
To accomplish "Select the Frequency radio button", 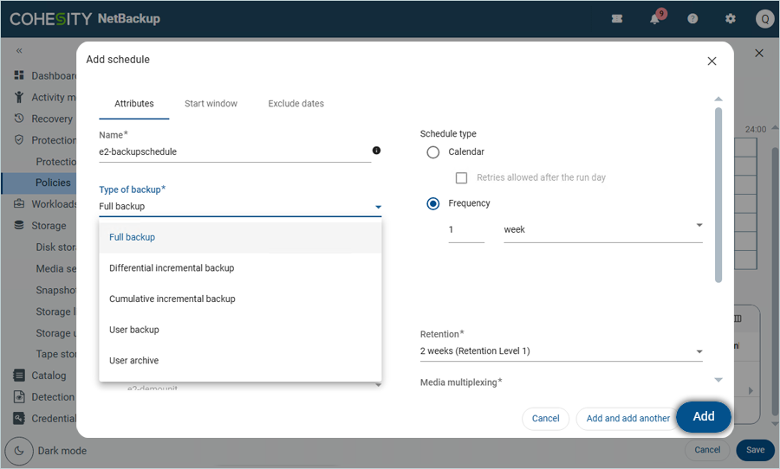I will click(x=433, y=204).
